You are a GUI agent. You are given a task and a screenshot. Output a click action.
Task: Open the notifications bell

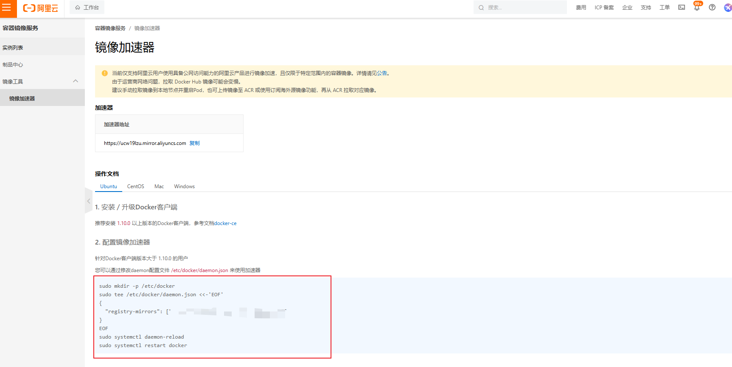696,8
